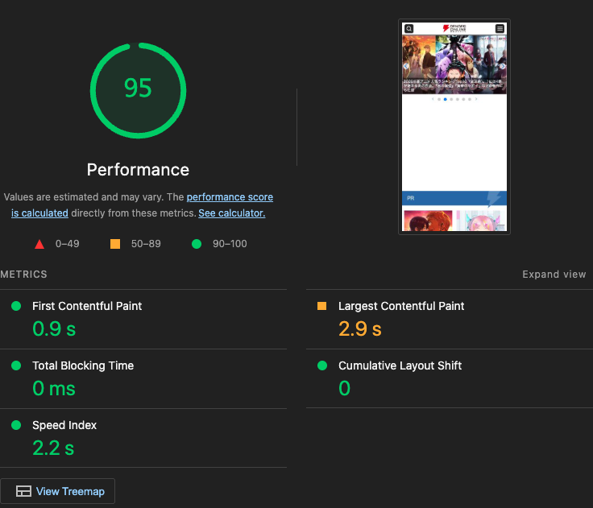Click the orange square next to Largest Contentful Paint
Image resolution: width=593 pixels, height=508 pixels.
pyautogui.click(x=322, y=306)
